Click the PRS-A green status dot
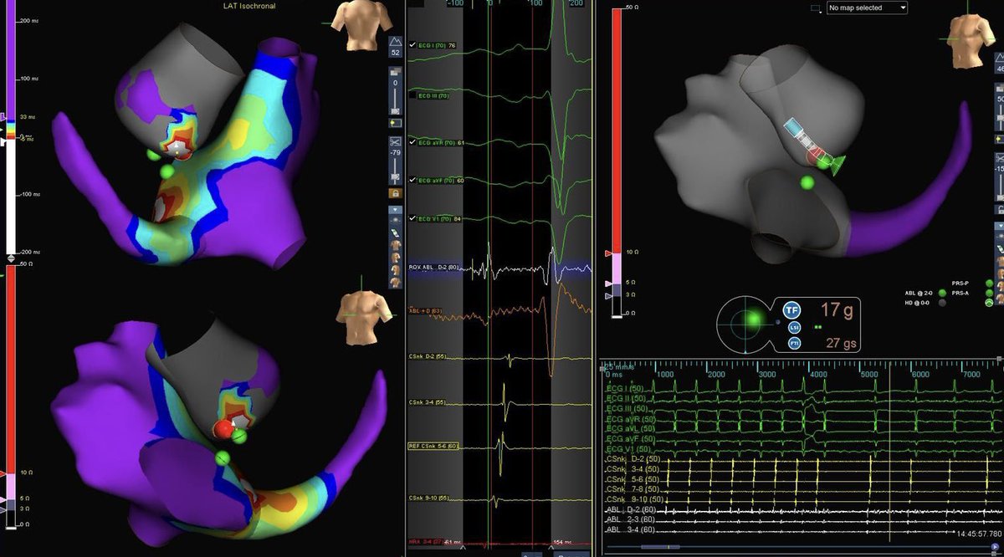1004x557 pixels. (989, 293)
